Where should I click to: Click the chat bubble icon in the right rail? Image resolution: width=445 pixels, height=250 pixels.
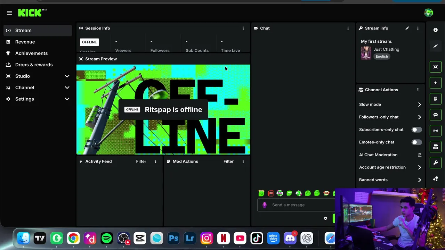pos(435,115)
